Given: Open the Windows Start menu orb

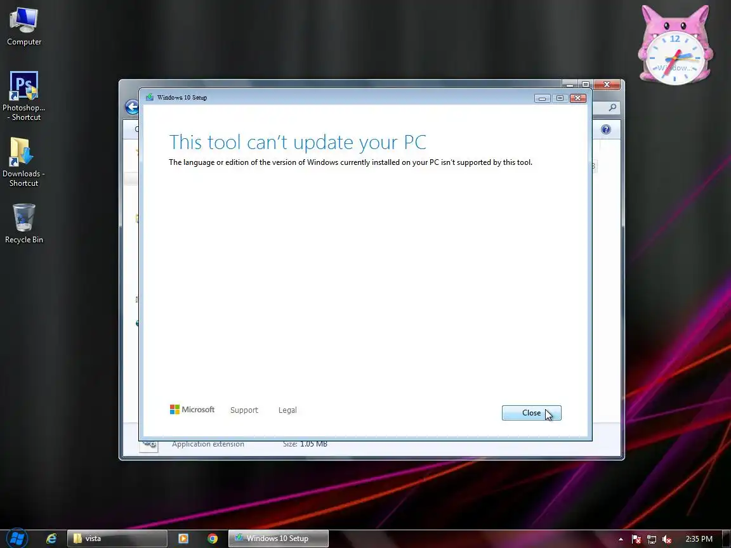Looking at the screenshot, I should (16, 538).
